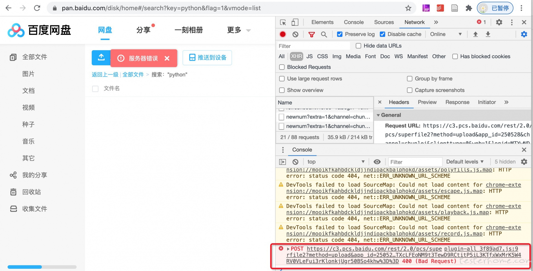Export HAR file download arrow
533x271 pixels.
[x=488, y=34]
